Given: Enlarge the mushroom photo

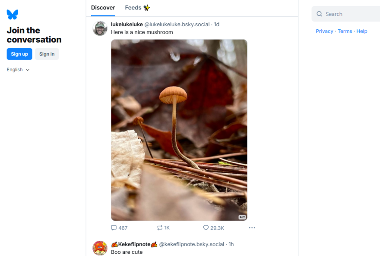Looking at the screenshot, I should [179, 130].
